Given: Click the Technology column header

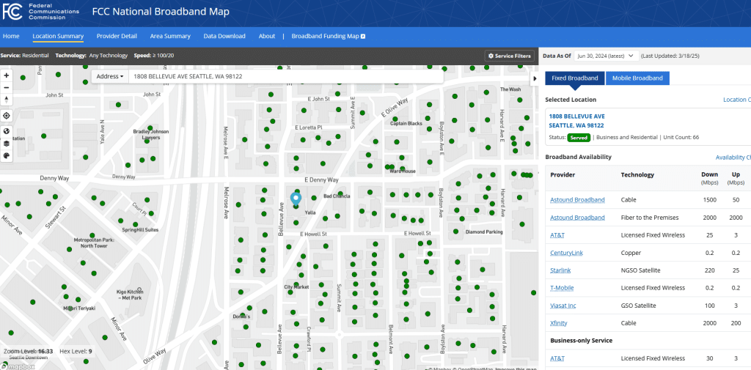Looking at the screenshot, I should pos(637,174).
